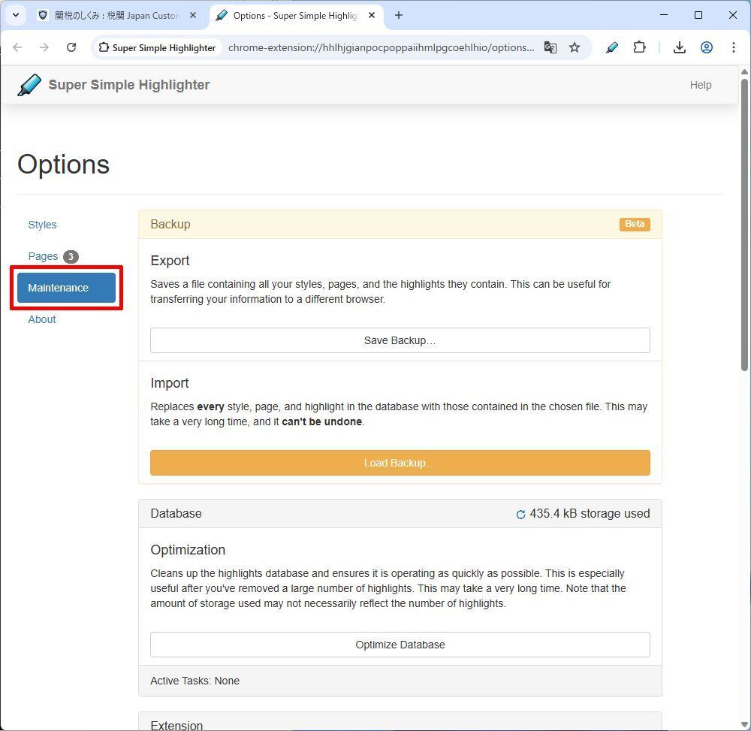Select the Options - Super Simple Highlighter tab
751x731 pixels.
tap(297, 15)
